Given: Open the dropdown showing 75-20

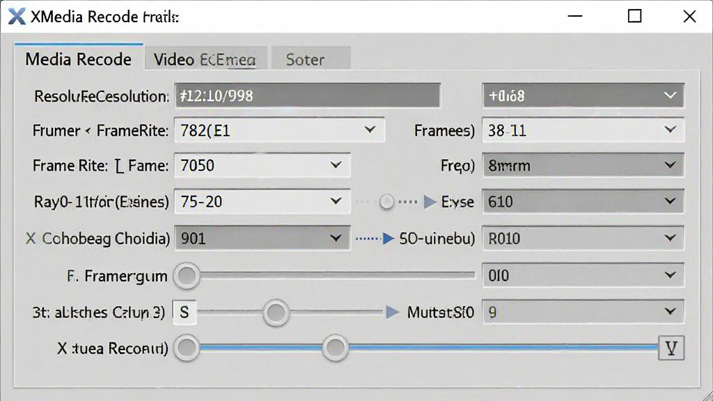Looking at the screenshot, I should tap(263, 201).
